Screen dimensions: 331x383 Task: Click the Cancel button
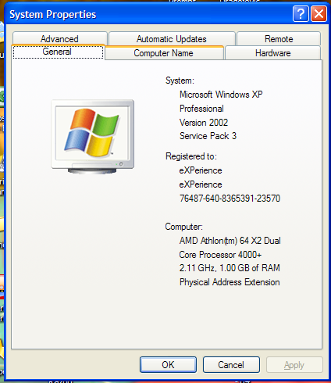pos(231,364)
